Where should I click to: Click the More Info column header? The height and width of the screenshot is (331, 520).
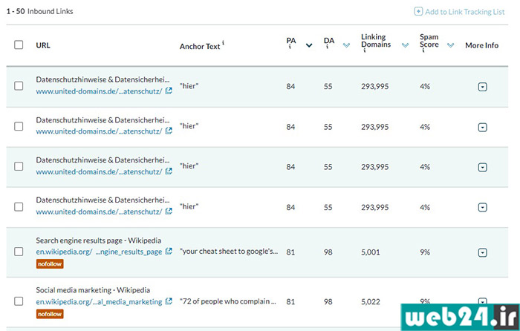481,45
